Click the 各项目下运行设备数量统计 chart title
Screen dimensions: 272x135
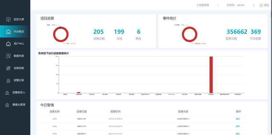point(53,53)
